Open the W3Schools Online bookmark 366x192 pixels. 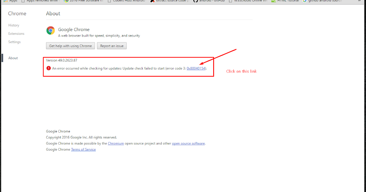[248, 1]
